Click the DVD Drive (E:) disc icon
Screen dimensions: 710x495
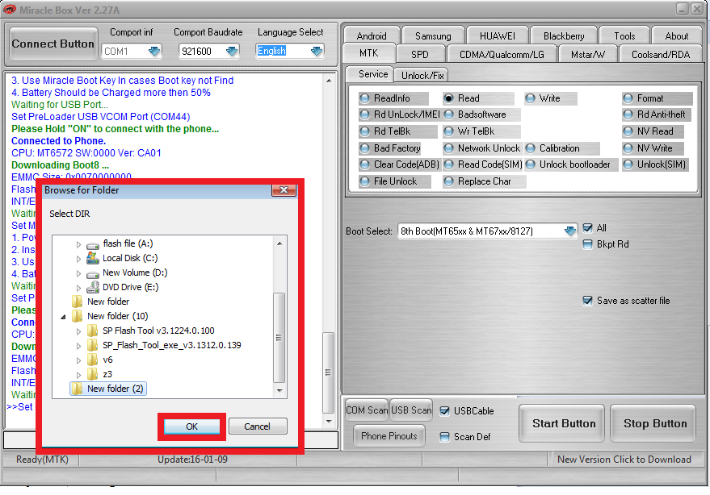pyautogui.click(x=93, y=287)
